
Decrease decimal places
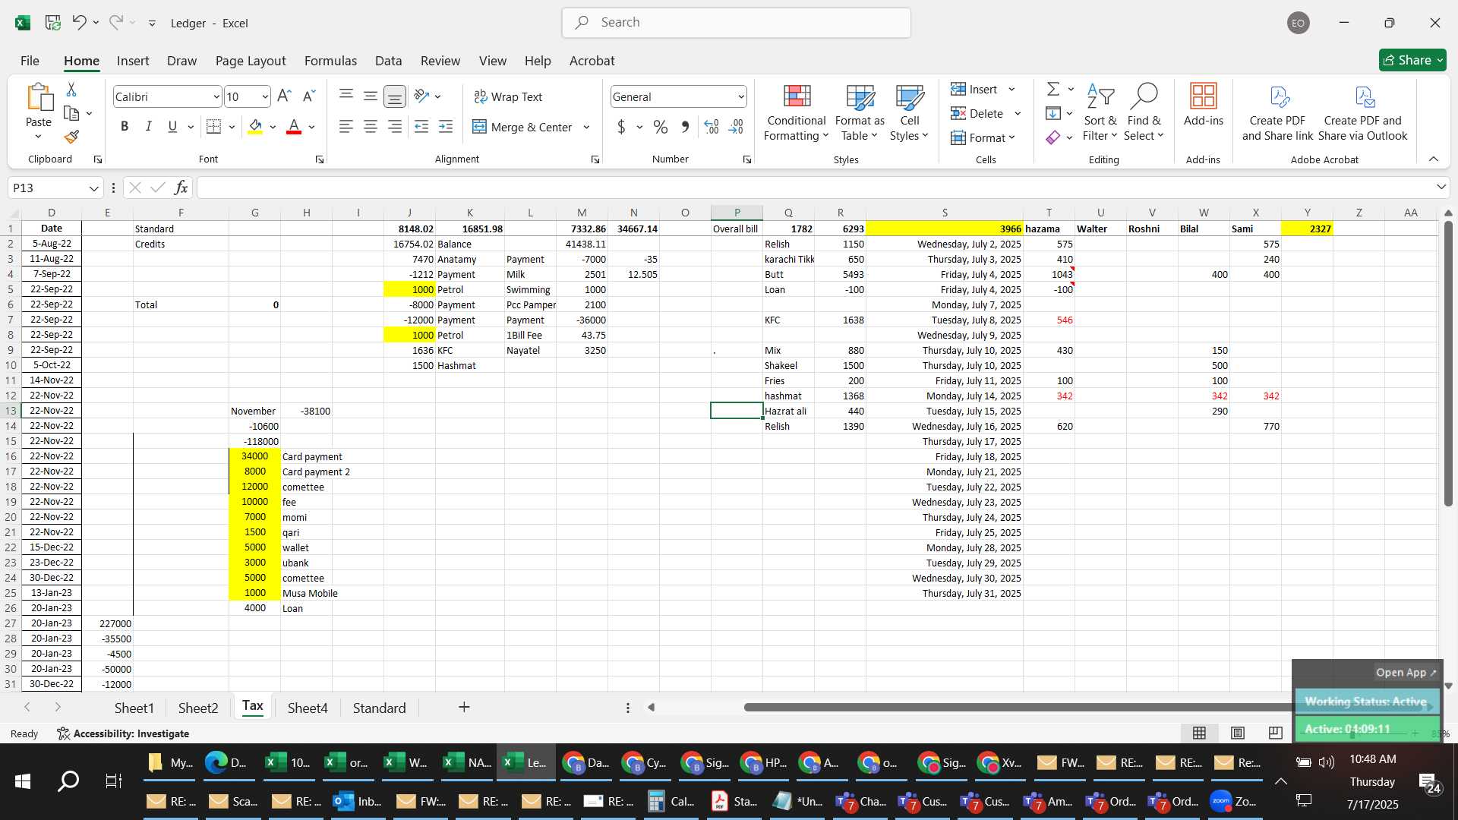point(736,127)
